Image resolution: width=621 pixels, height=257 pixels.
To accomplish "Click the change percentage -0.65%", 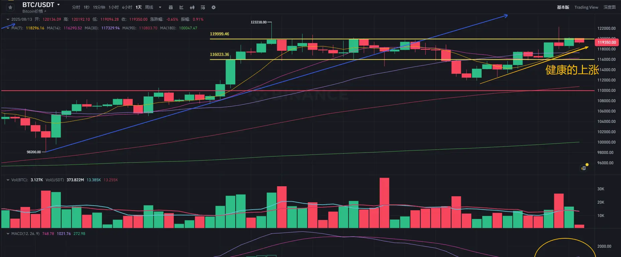I will [x=172, y=19].
